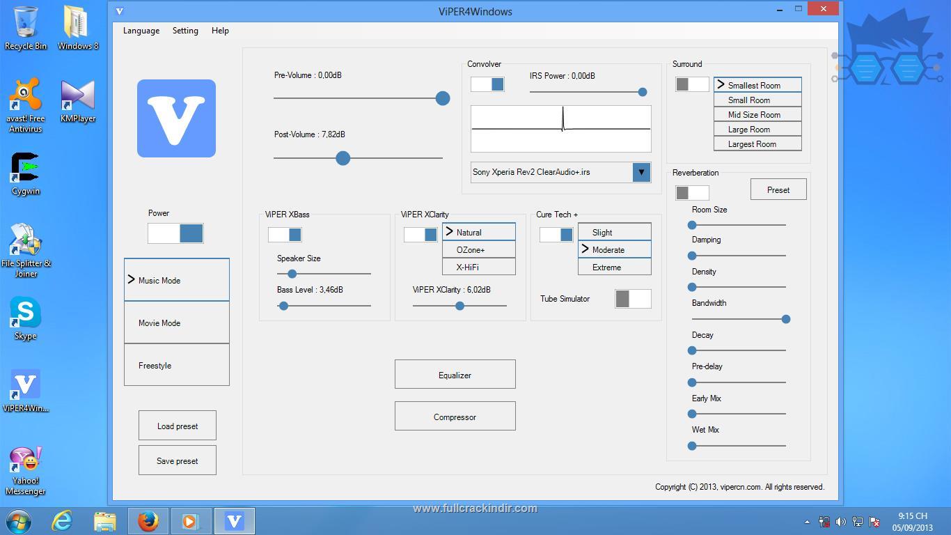Open the media player taskbar icon
This screenshot has width=951, height=535.
191,521
